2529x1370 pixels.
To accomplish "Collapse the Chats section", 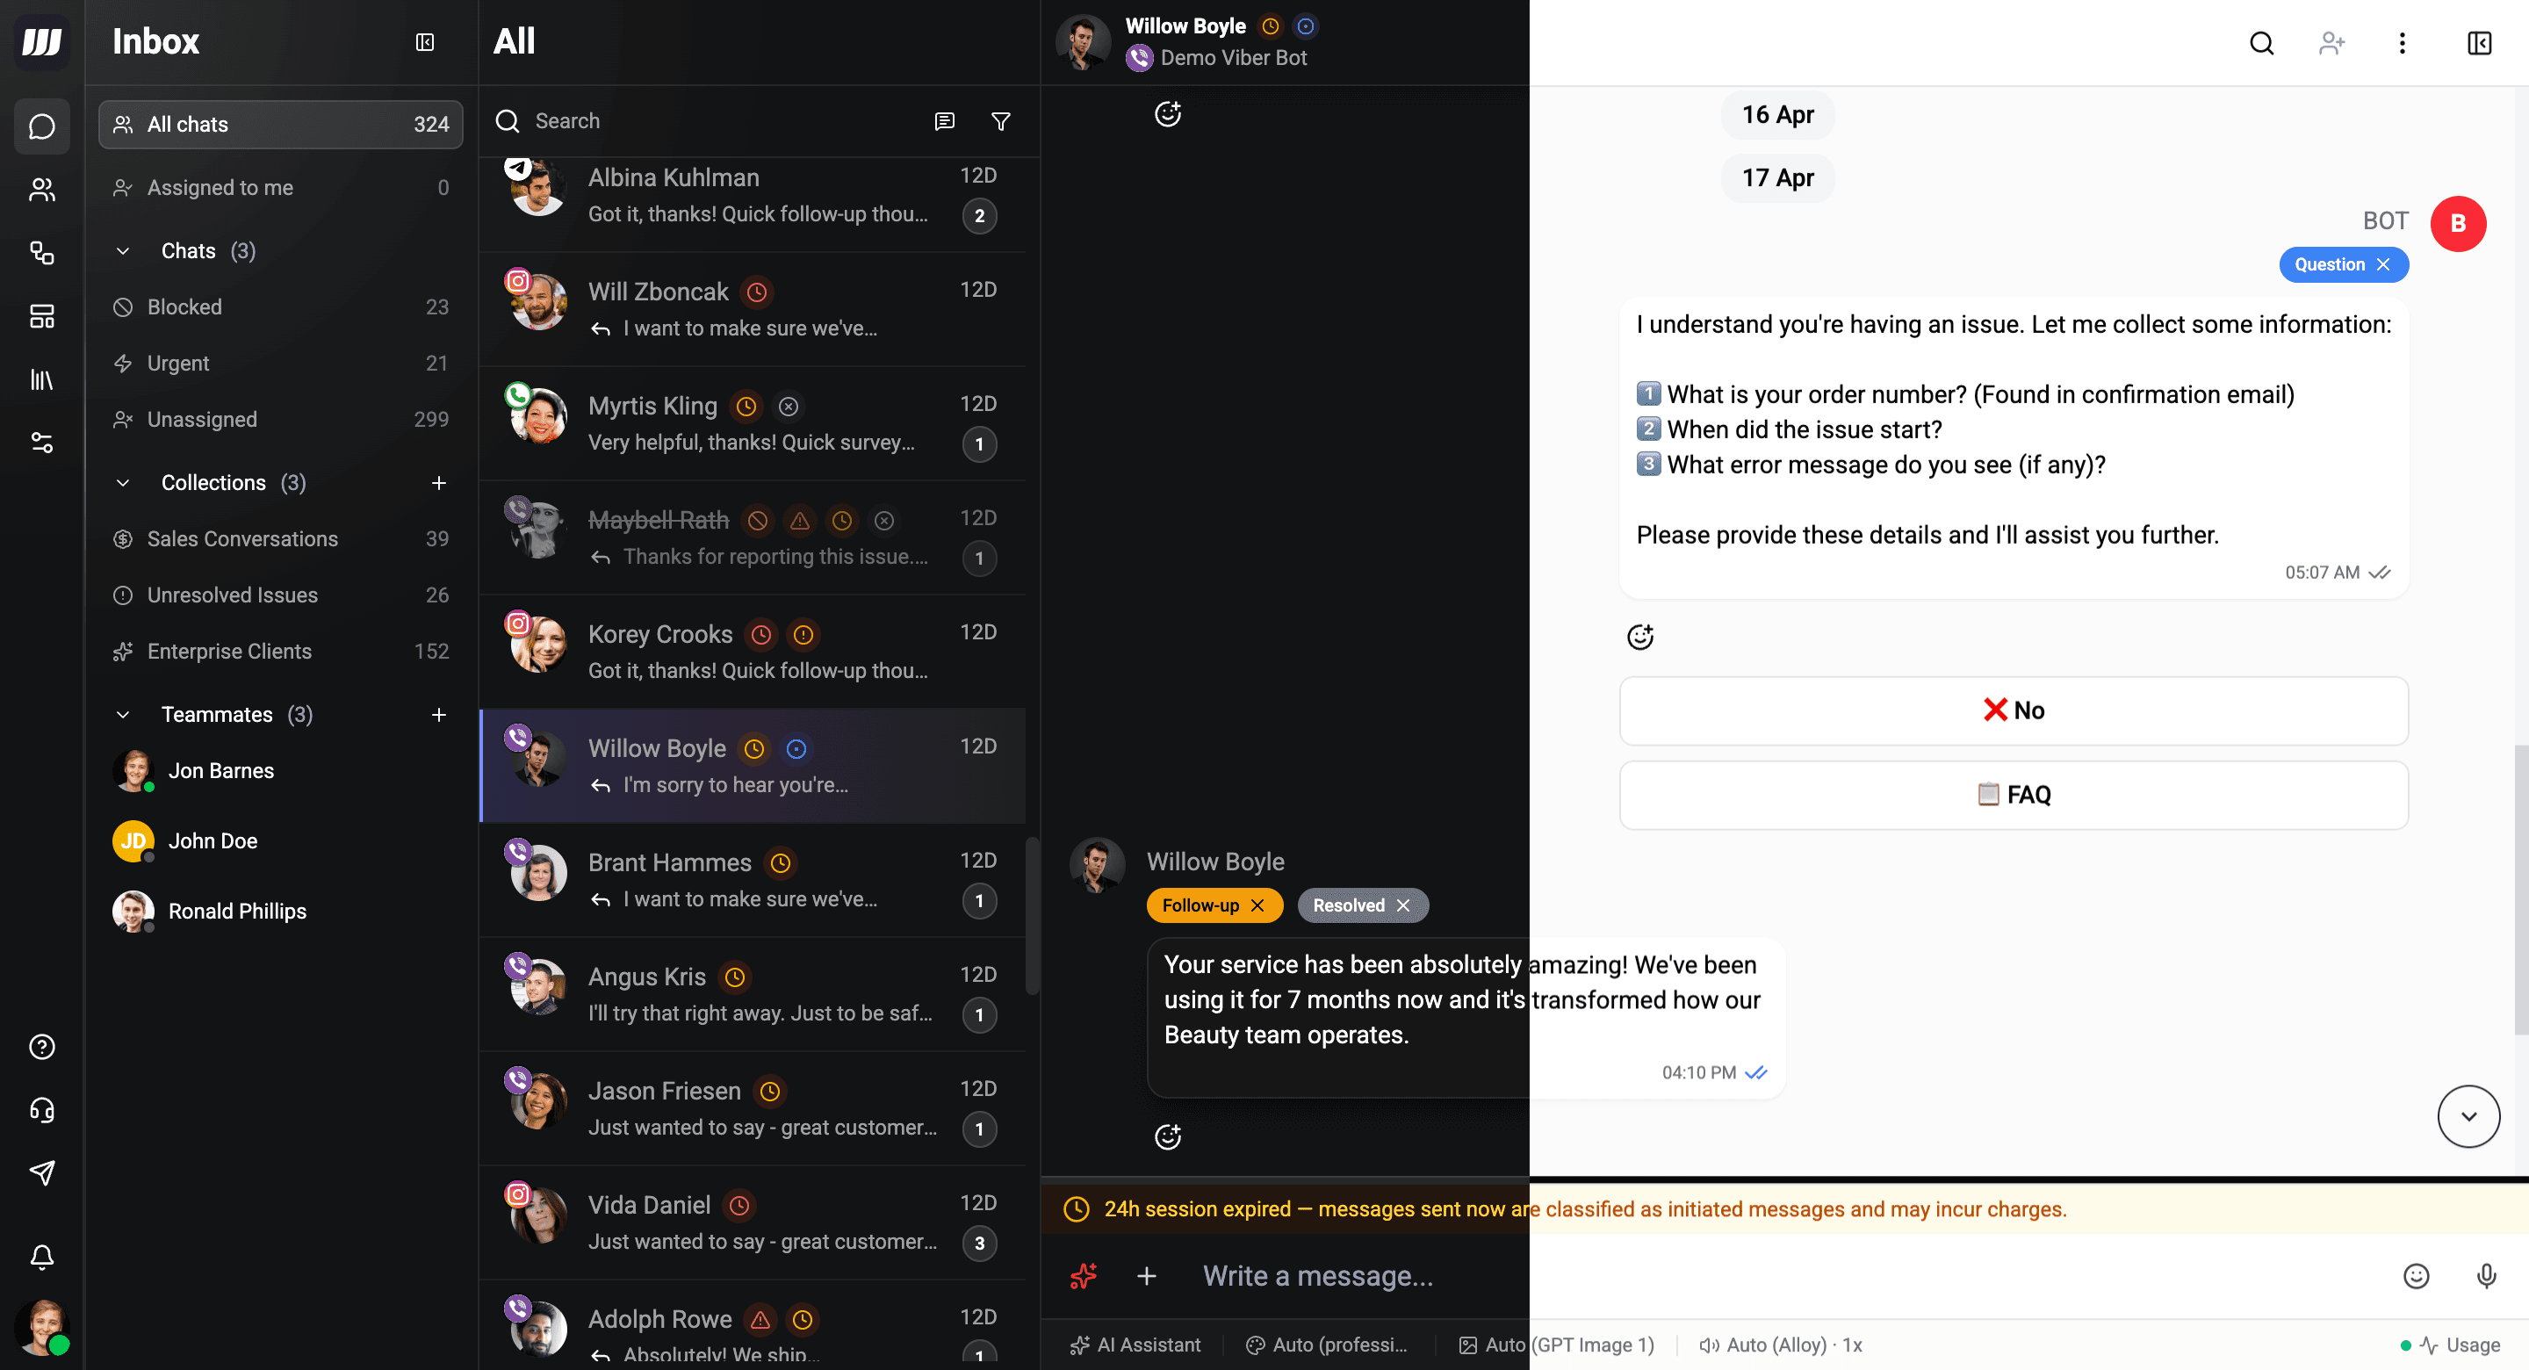I will tap(123, 251).
